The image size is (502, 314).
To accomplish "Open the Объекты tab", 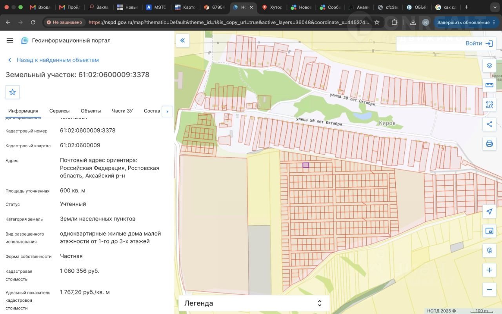I will pyautogui.click(x=91, y=111).
